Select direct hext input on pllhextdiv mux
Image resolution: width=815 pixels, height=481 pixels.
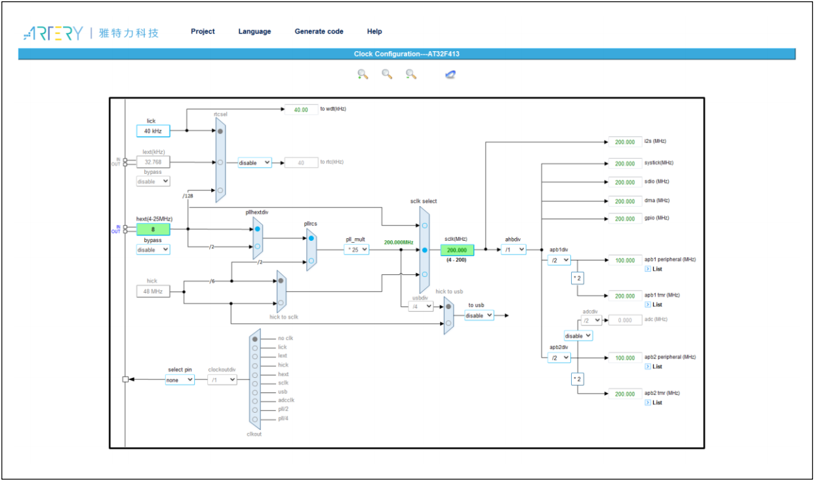point(257,229)
